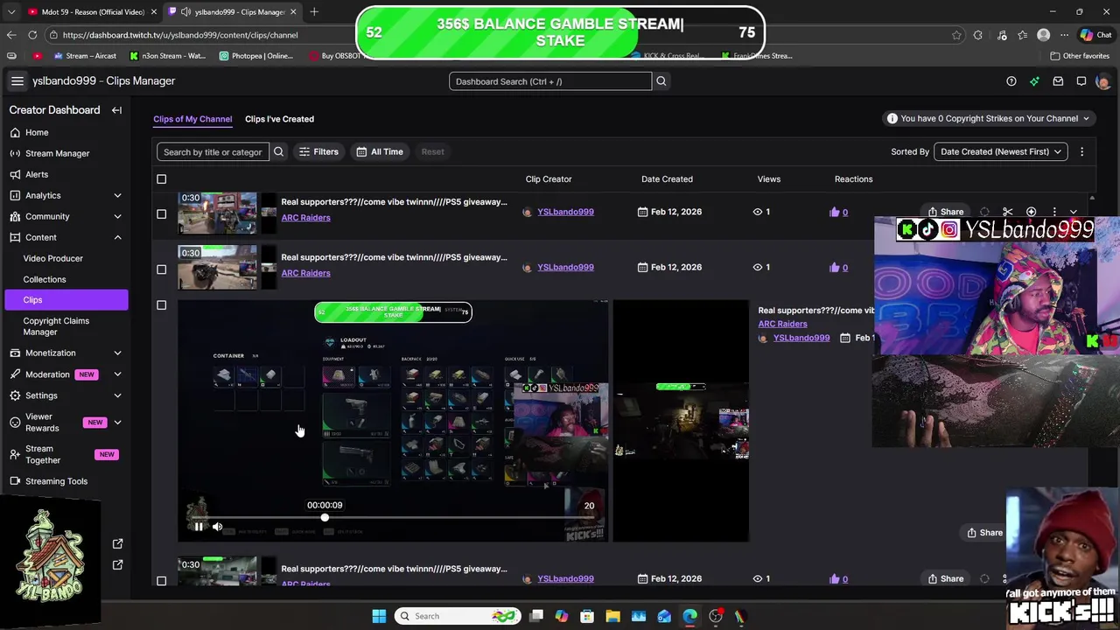Open the All Time date range picker

click(380, 151)
